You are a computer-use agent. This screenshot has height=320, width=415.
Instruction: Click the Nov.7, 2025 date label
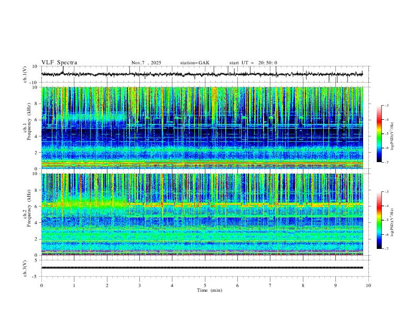tap(146, 63)
